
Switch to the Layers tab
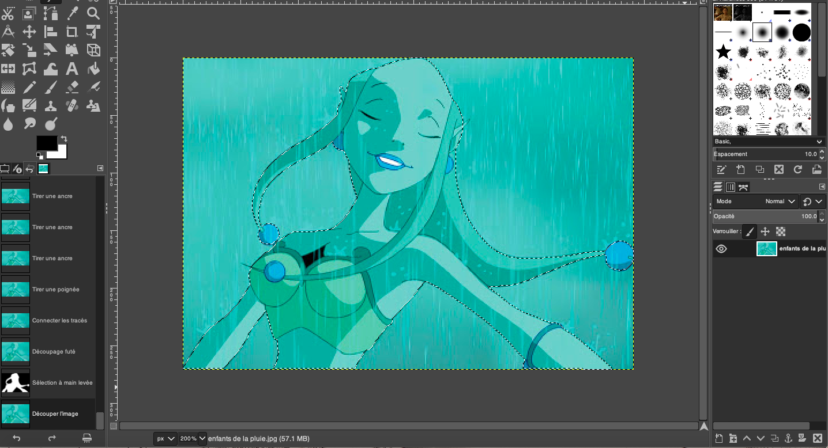click(718, 187)
